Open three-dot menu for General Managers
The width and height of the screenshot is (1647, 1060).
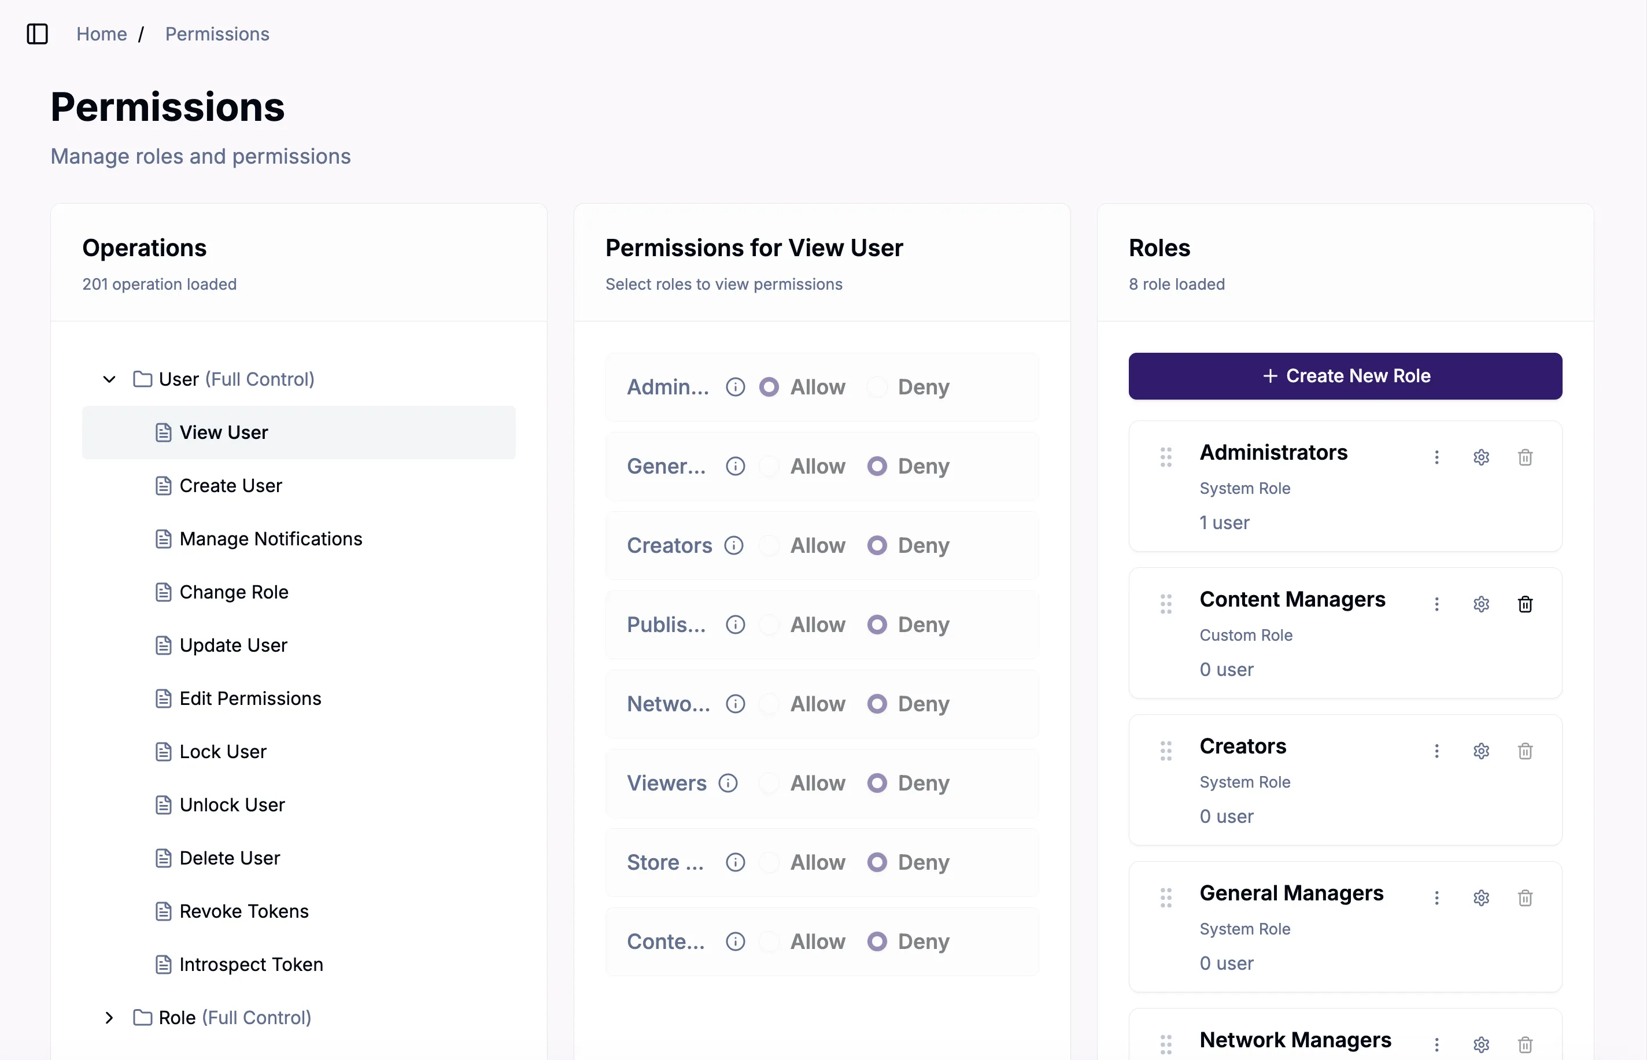[1436, 898]
